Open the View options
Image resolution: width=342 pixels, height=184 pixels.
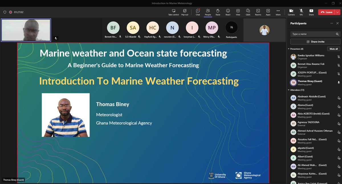click(238, 12)
